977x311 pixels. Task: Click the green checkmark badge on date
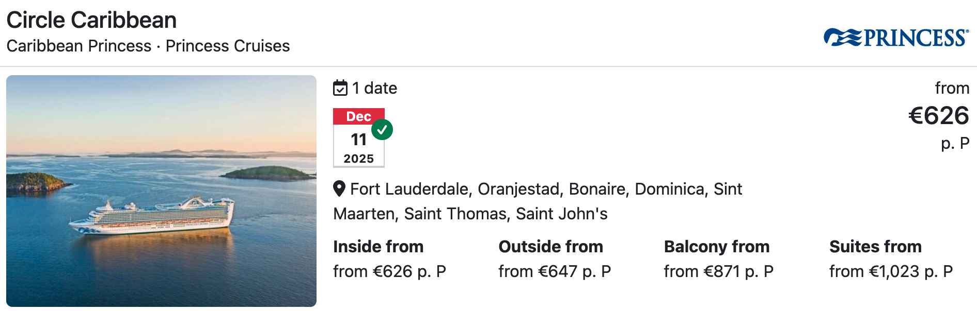tap(382, 130)
